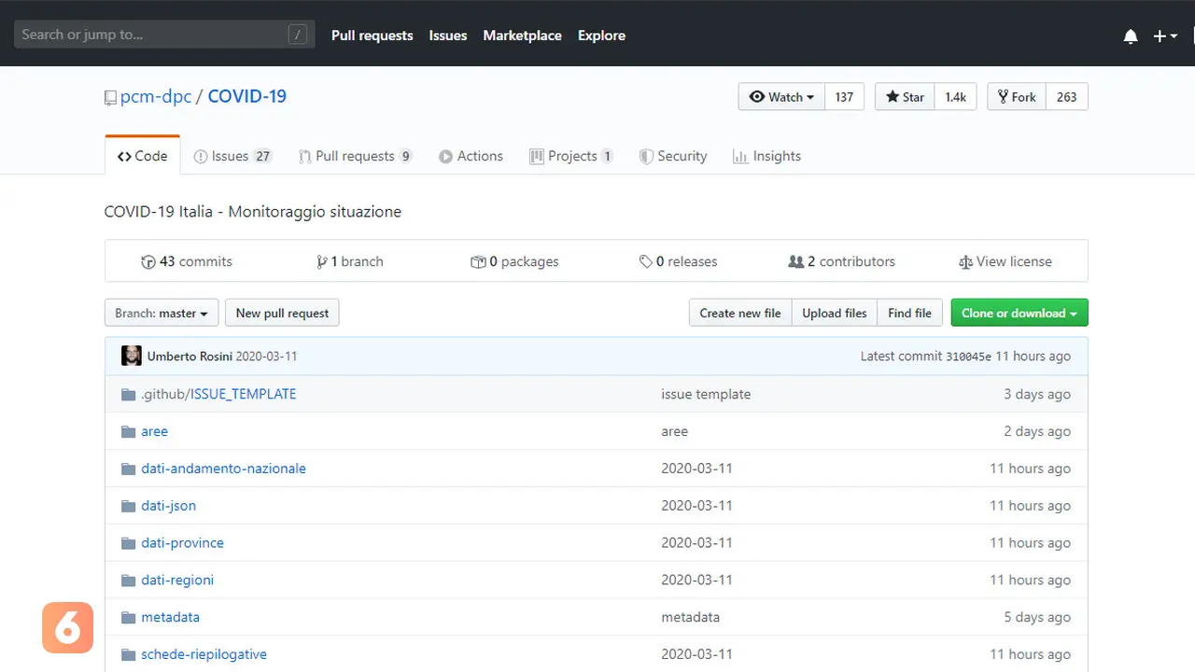
Task: Open the schede-riepilogative folder
Action: (204, 654)
